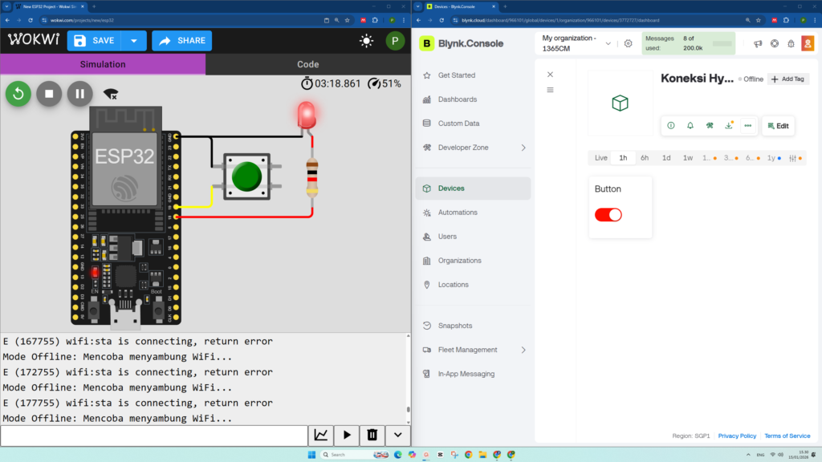This screenshot has height=462, width=822.
Task: Switch to the Code tab
Action: pos(308,64)
